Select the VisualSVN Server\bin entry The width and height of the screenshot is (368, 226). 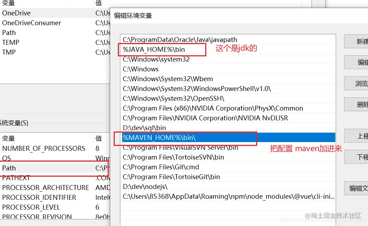228,148
